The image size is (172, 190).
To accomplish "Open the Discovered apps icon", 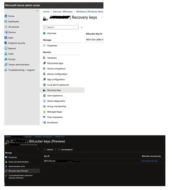I will (44, 63).
